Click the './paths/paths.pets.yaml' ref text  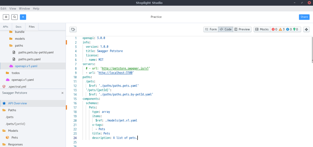click(118, 86)
